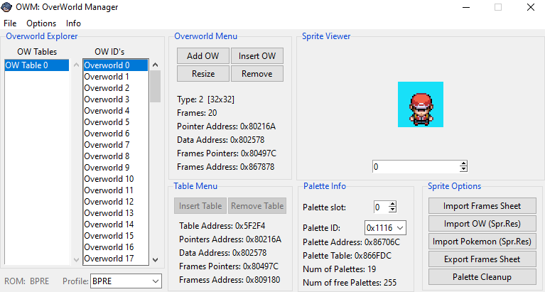Click the OW ID's list scrollbar
Image resolution: width=545 pixels, height=292 pixels.
coord(155,163)
